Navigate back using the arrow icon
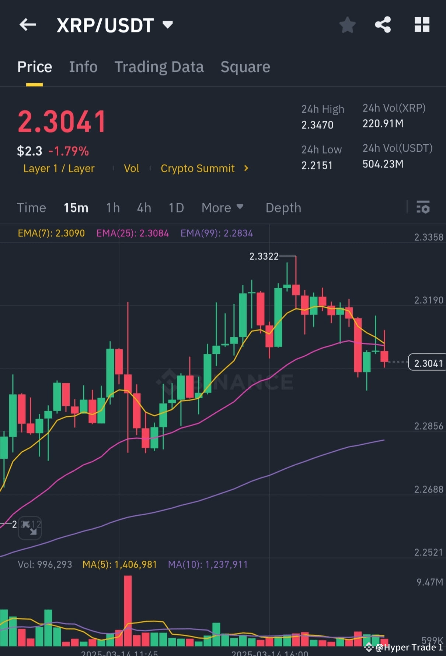The image size is (446, 656). click(x=28, y=25)
